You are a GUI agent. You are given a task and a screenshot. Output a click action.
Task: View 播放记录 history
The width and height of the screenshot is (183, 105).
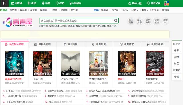(x=154, y=3)
